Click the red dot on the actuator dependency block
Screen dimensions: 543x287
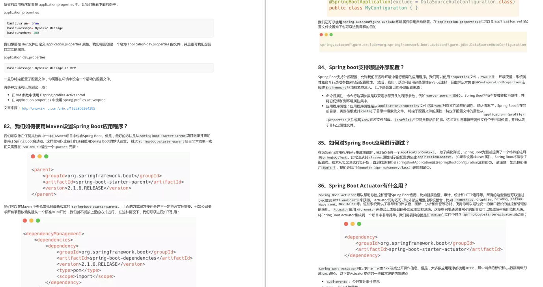[346, 224]
